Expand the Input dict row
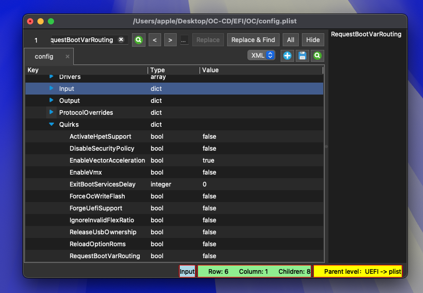Image resolution: width=423 pixels, height=293 pixels. (51, 88)
